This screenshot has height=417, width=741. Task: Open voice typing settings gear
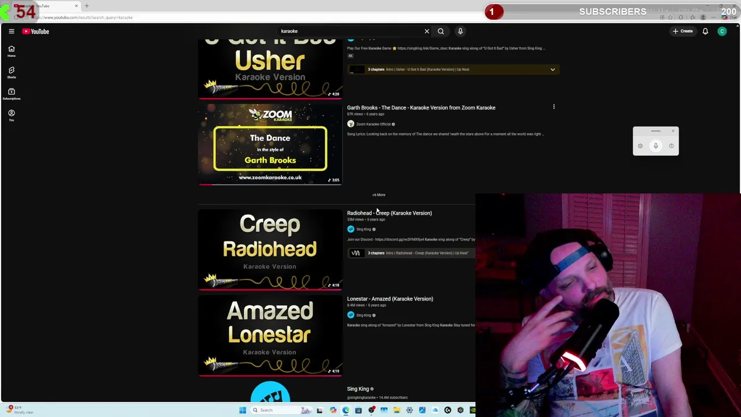(640, 146)
